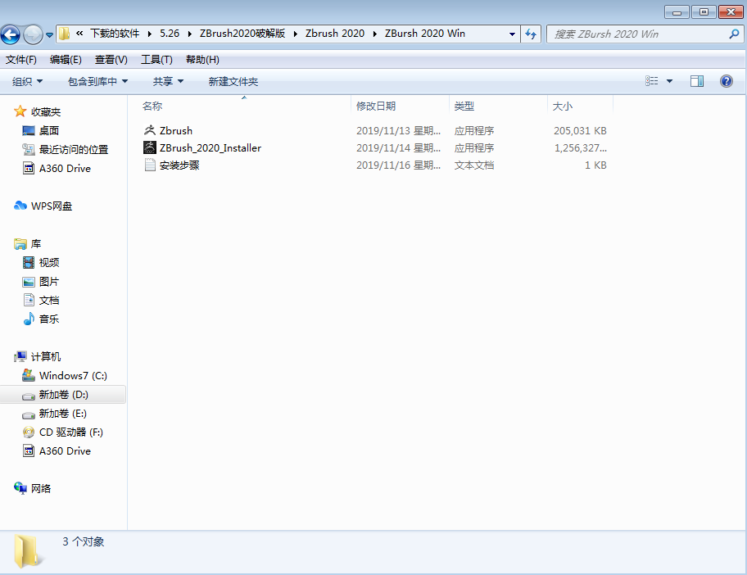Open the 视频 library

pyautogui.click(x=49, y=262)
